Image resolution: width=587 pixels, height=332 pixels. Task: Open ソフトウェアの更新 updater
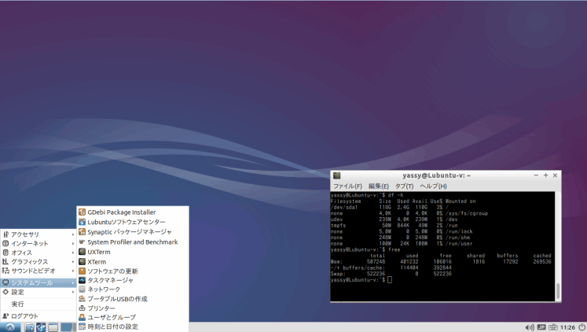click(133, 271)
